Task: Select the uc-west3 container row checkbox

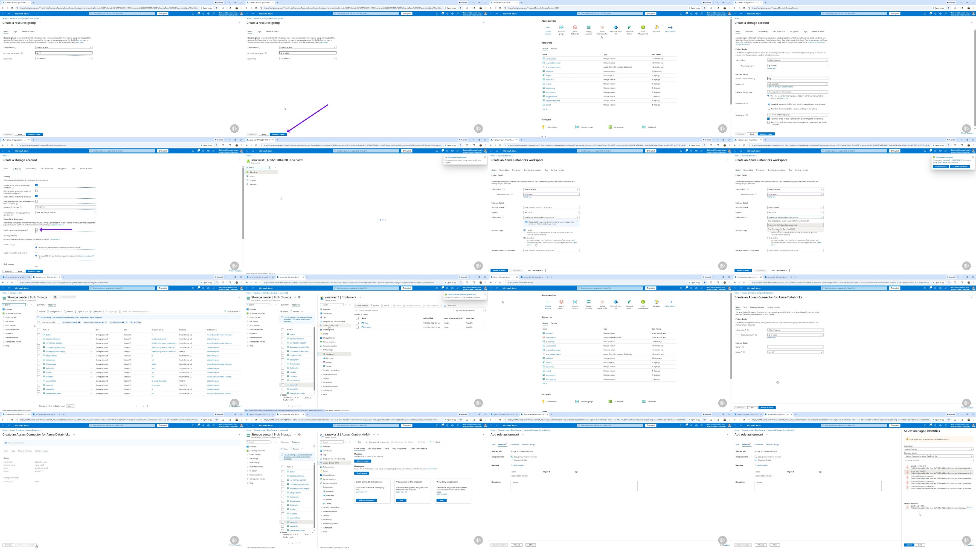Action: pyautogui.click(x=357, y=327)
